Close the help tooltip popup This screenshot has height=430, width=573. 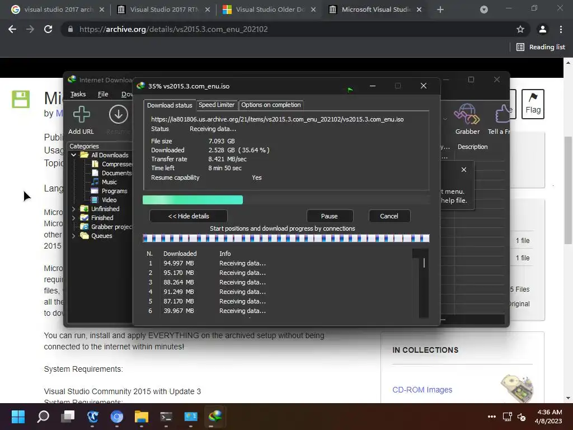(464, 170)
